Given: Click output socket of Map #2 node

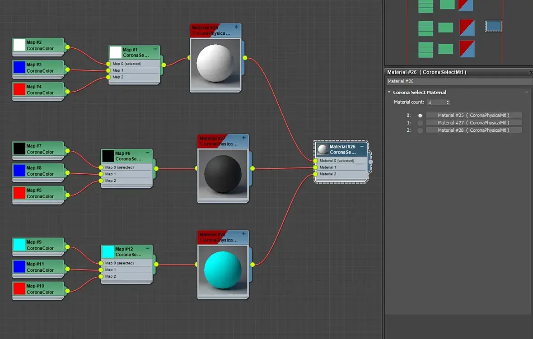Looking at the screenshot, I should click(67, 47).
